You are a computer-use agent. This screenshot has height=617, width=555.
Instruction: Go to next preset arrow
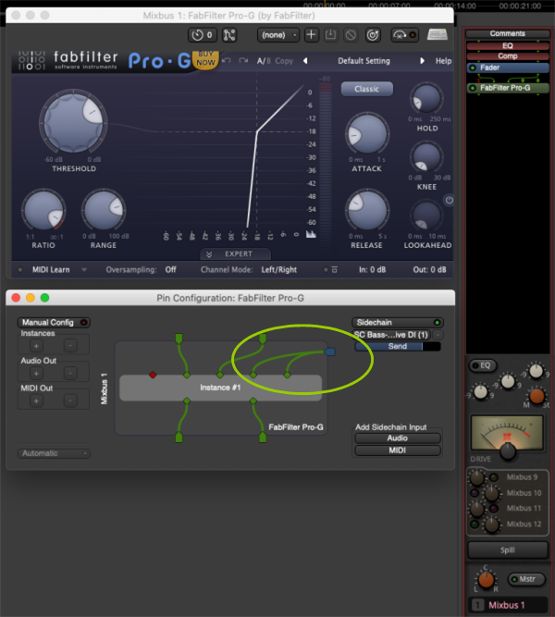pos(422,61)
